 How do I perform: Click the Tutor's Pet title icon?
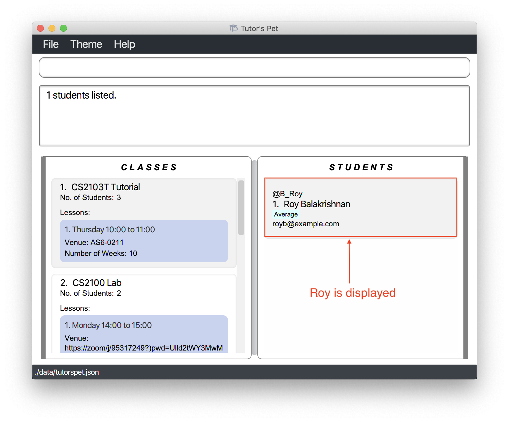[x=233, y=28]
